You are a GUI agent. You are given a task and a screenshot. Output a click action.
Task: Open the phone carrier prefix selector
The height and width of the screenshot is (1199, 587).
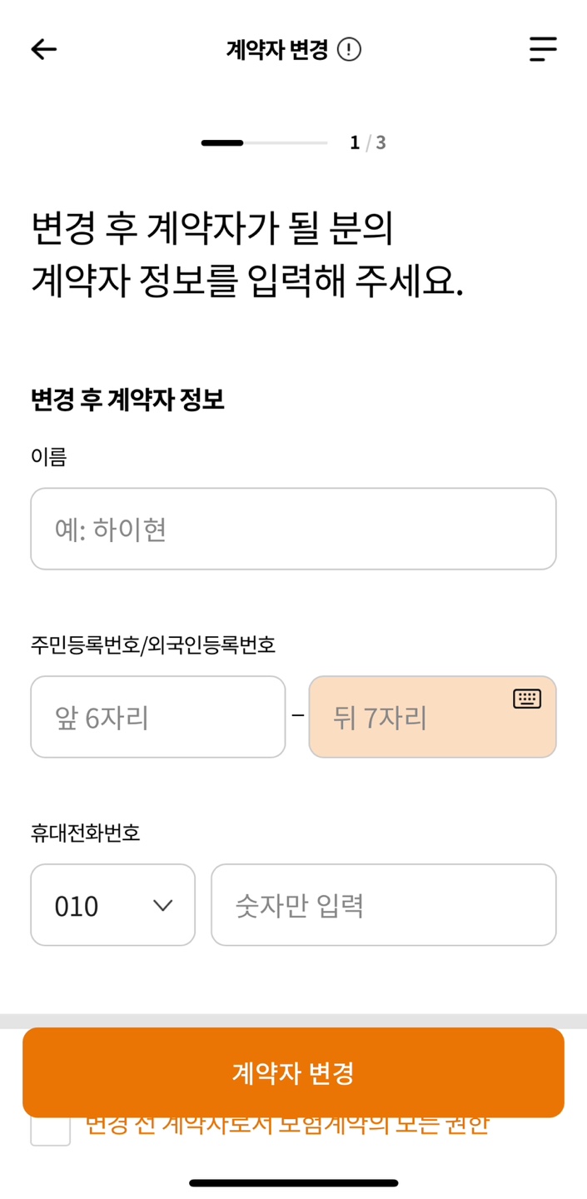click(x=112, y=904)
